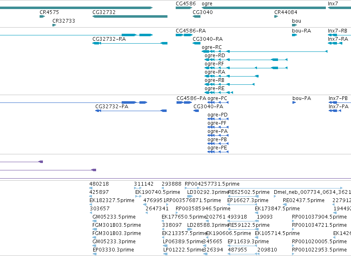Select the FGM301B03.5prime EST label
This screenshot has width=351, height=256.
coord(117,225)
